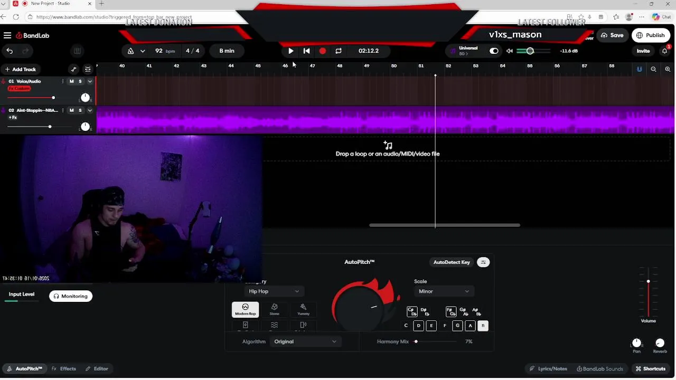Image resolution: width=676 pixels, height=380 pixels.
Task: Start recording with the red record button
Action: click(x=323, y=51)
